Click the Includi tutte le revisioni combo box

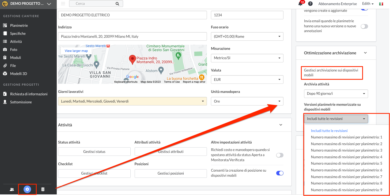click(x=336, y=119)
